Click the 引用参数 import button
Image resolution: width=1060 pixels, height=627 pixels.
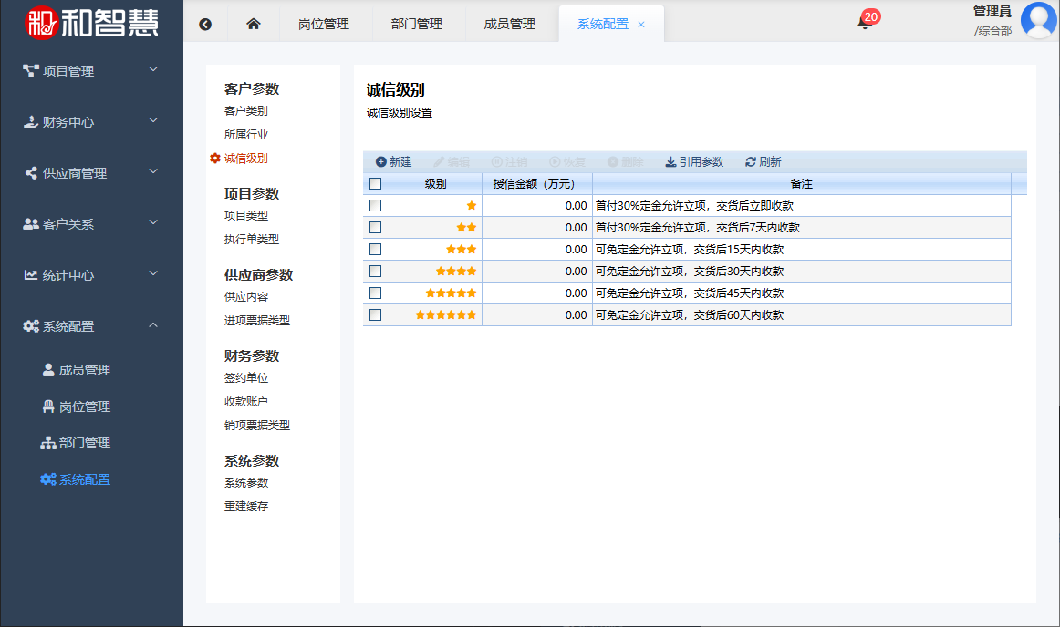tap(695, 162)
